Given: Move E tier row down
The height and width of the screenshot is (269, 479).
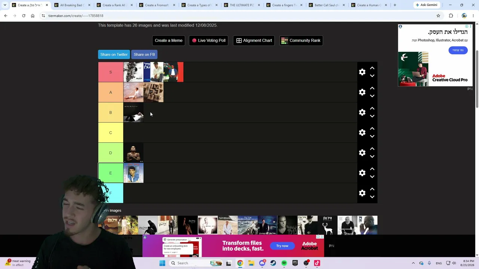Looking at the screenshot, I should tap(372, 177).
